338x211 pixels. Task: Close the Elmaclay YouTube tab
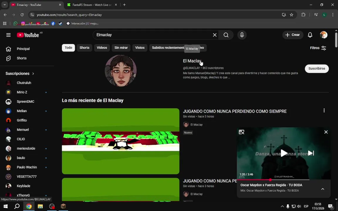[60, 5]
